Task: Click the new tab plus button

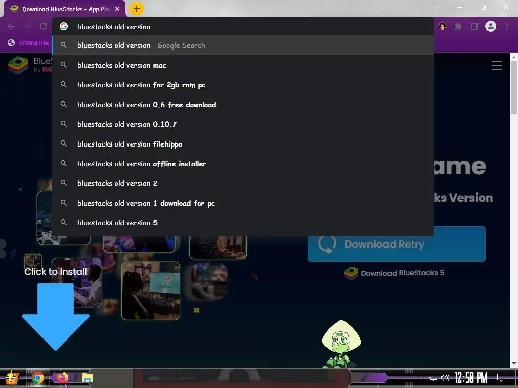Action: (x=137, y=9)
